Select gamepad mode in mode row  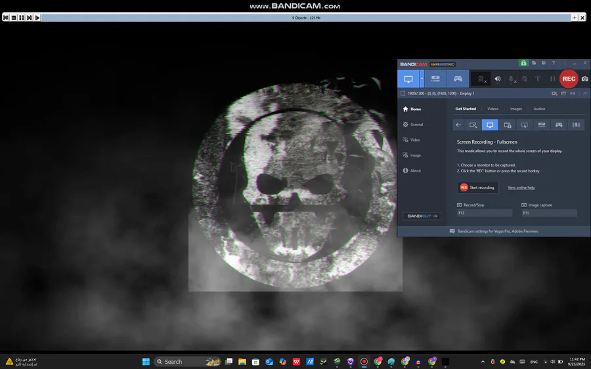pyautogui.click(x=559, y=125)
